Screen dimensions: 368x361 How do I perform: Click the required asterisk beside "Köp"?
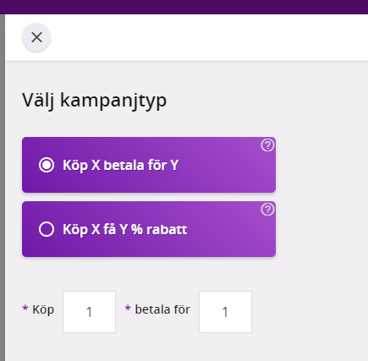coord(25,308)
